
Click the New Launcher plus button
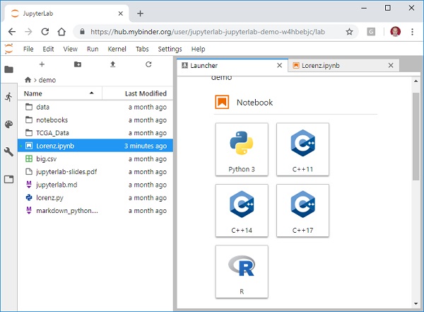[x=42, y=64]
